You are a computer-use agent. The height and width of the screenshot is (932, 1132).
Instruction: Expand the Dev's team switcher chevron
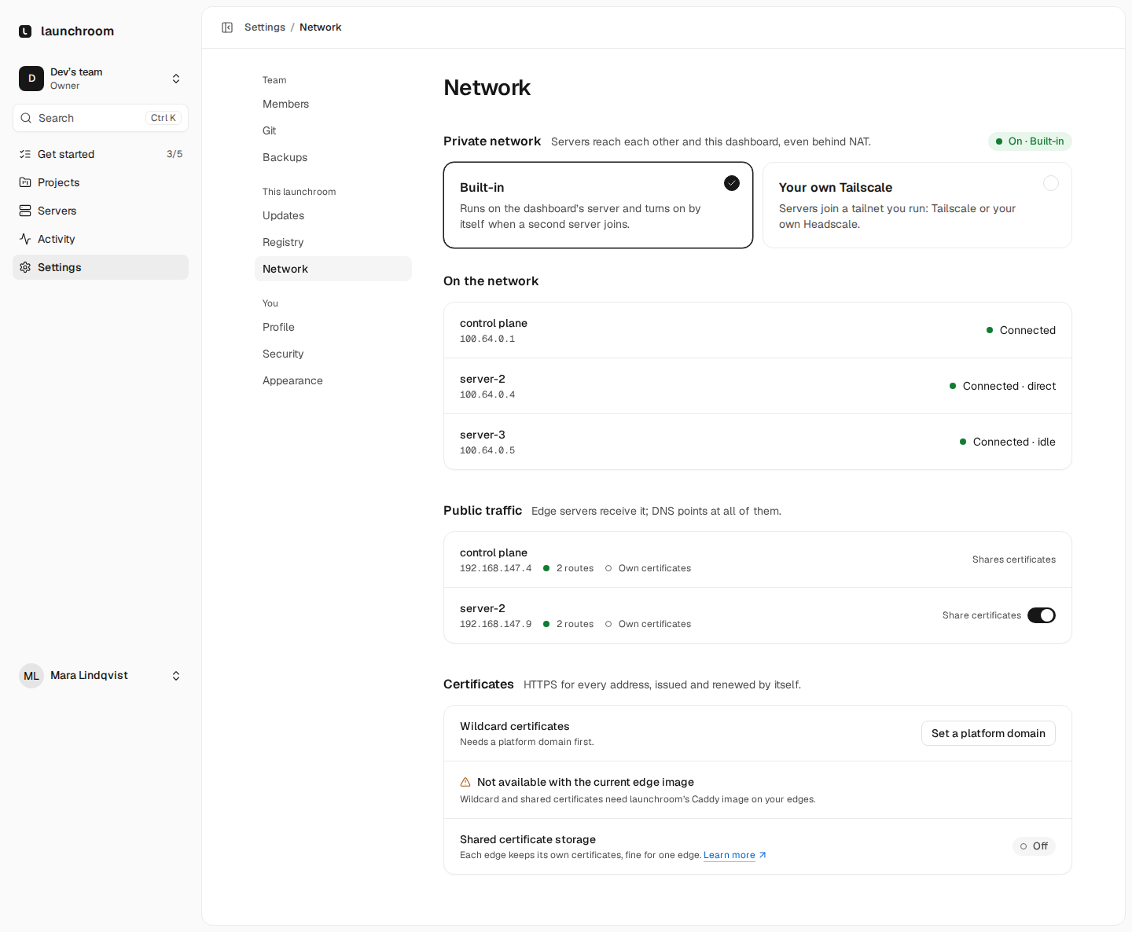176,79
